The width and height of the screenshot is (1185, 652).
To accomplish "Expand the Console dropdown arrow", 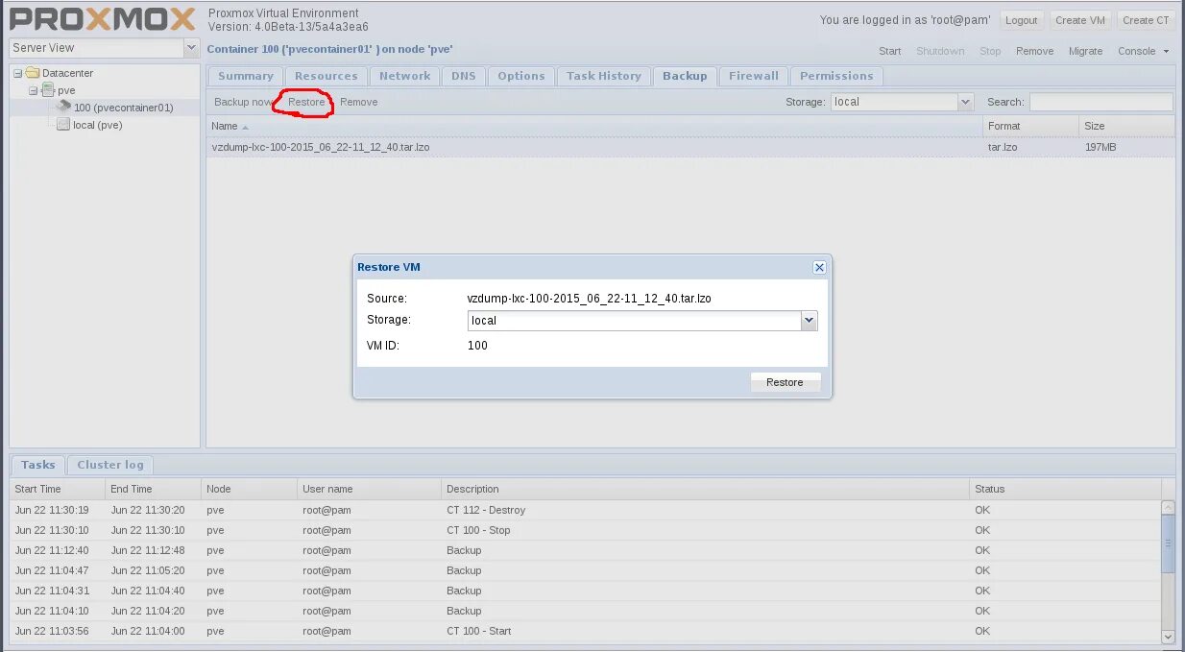I will tap(1166, 52).
